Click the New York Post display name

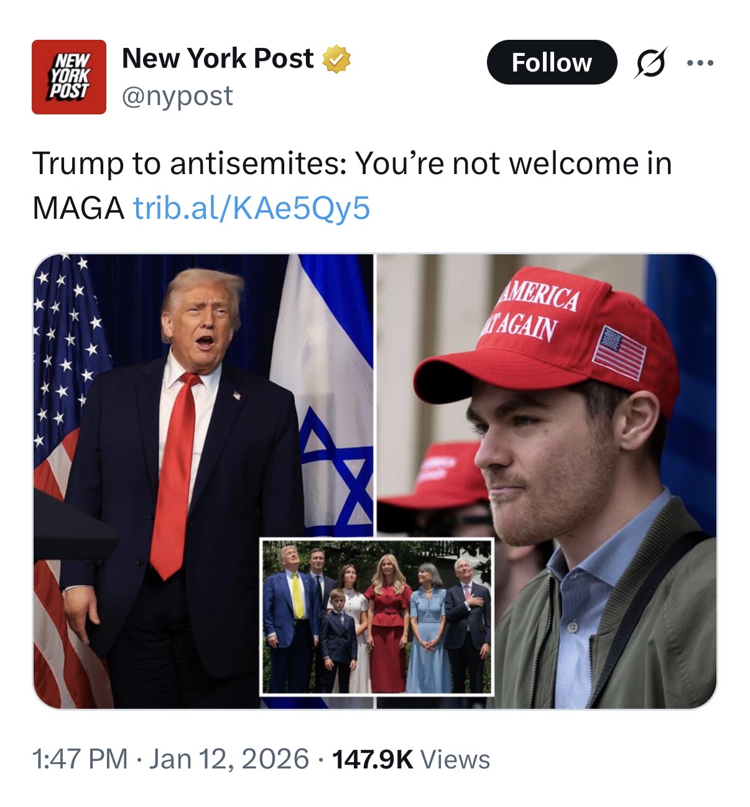click(x=218, y=58)
